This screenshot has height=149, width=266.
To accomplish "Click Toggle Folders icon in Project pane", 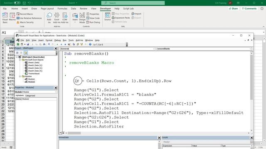I will (x=26, y=53).
